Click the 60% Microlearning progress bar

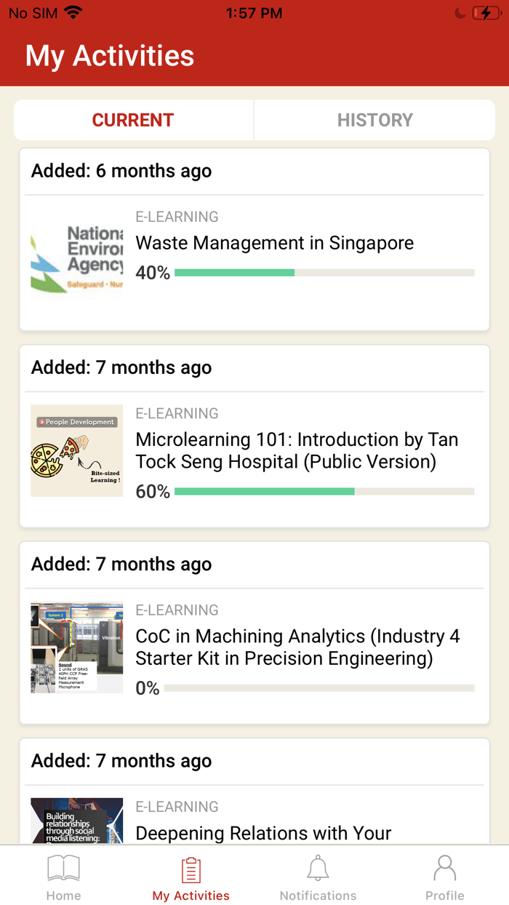pyautogui.click(x=324, y=492)
